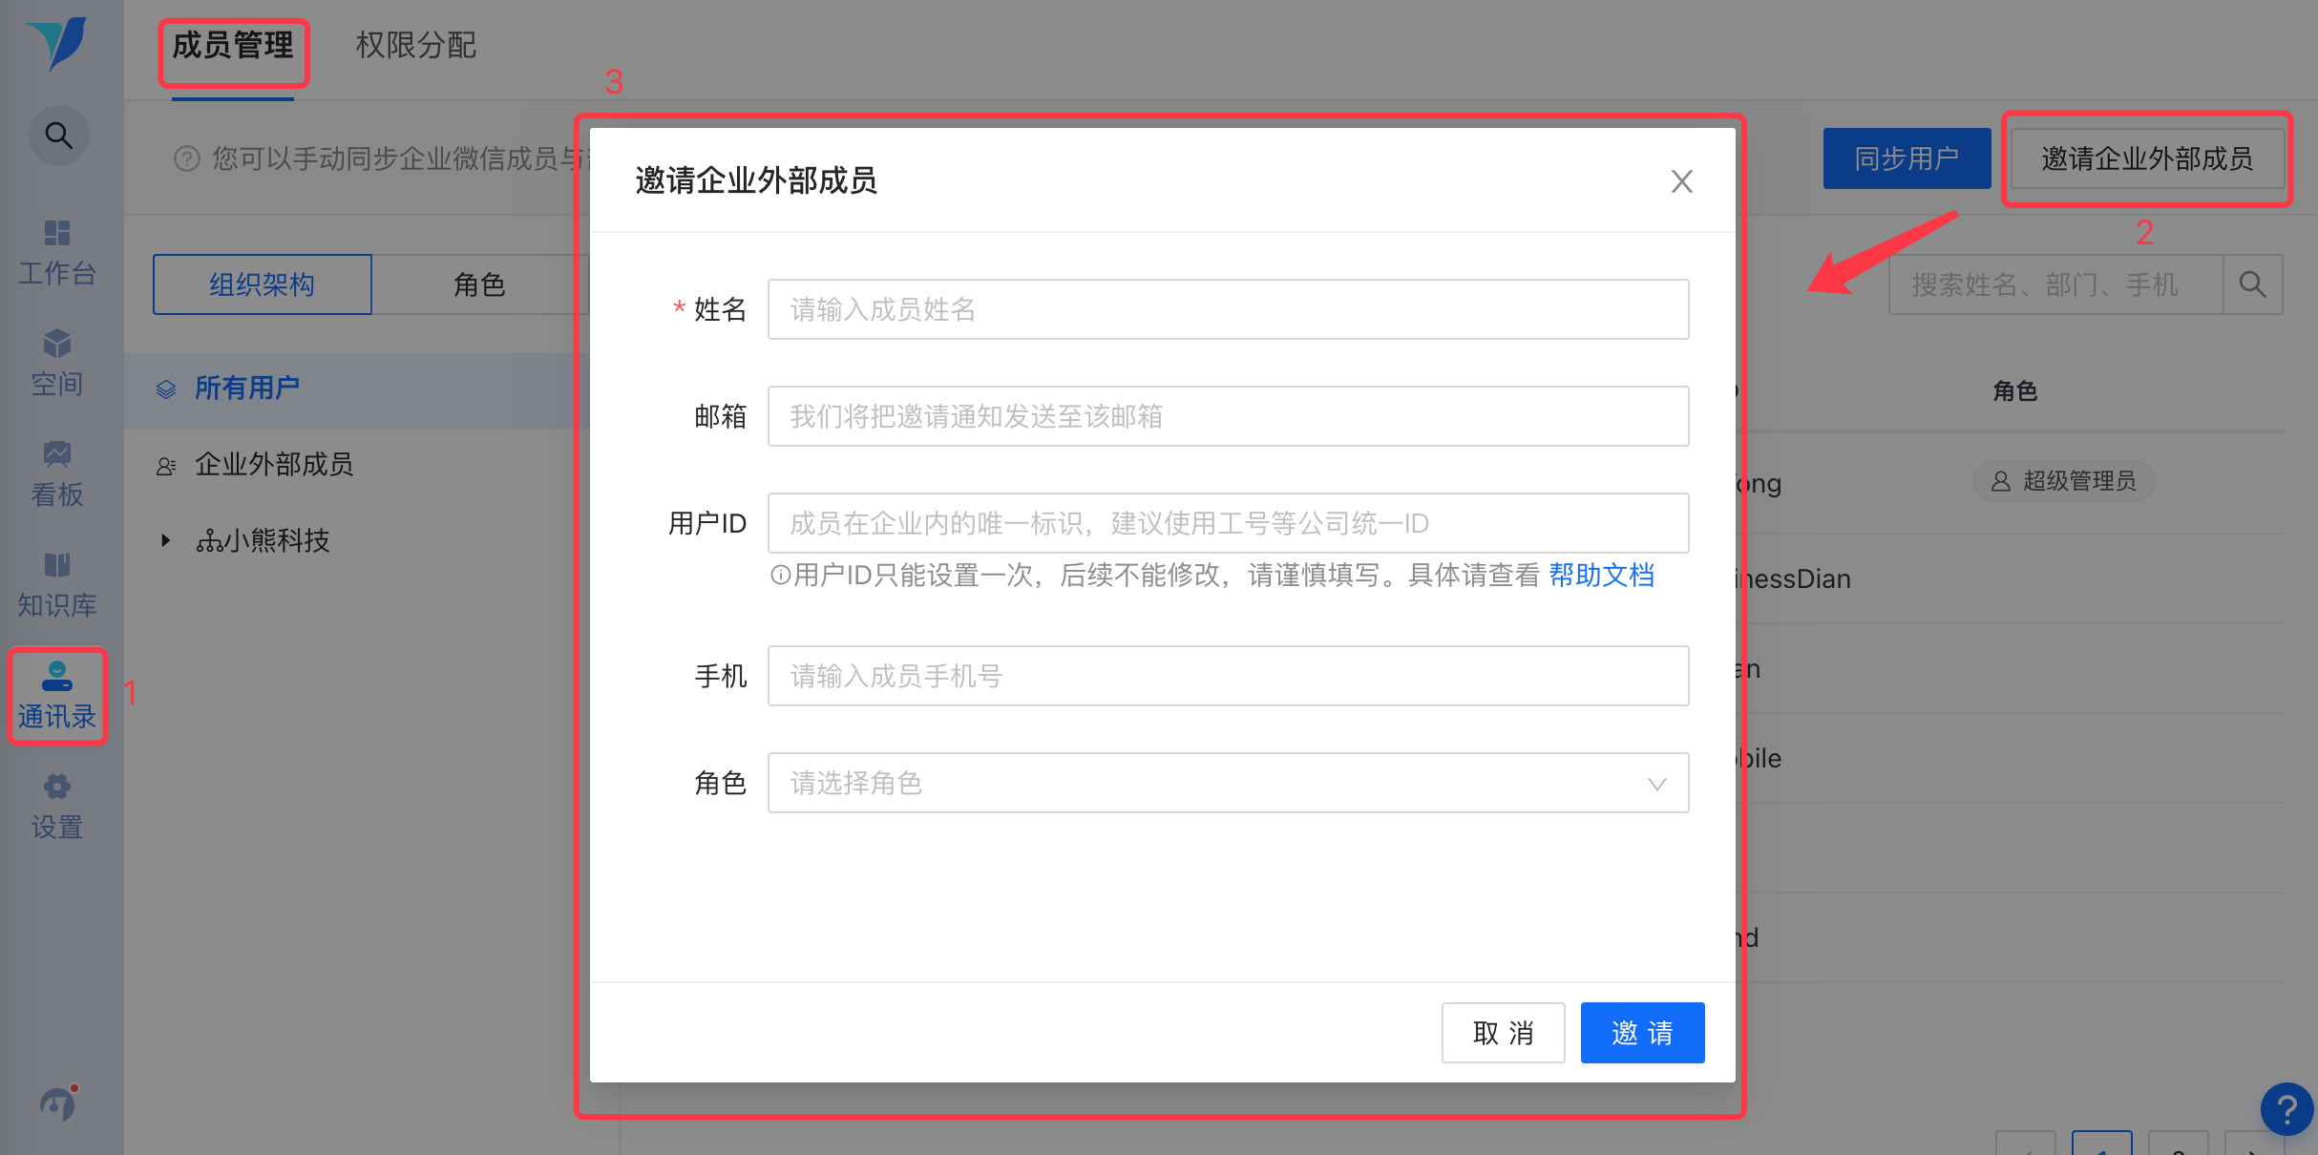The height and width of the screenshot is (1155, 2318).
Task: Expand the 小熊科技 tree node
Action: click(x=166, y=540)
